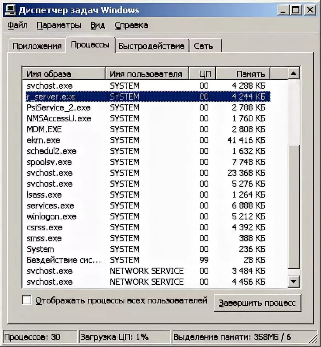Open the Файл menu
321x347 pixels.
click(17, 25)
